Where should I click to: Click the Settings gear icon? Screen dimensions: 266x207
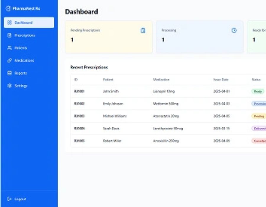pos(10,86)
